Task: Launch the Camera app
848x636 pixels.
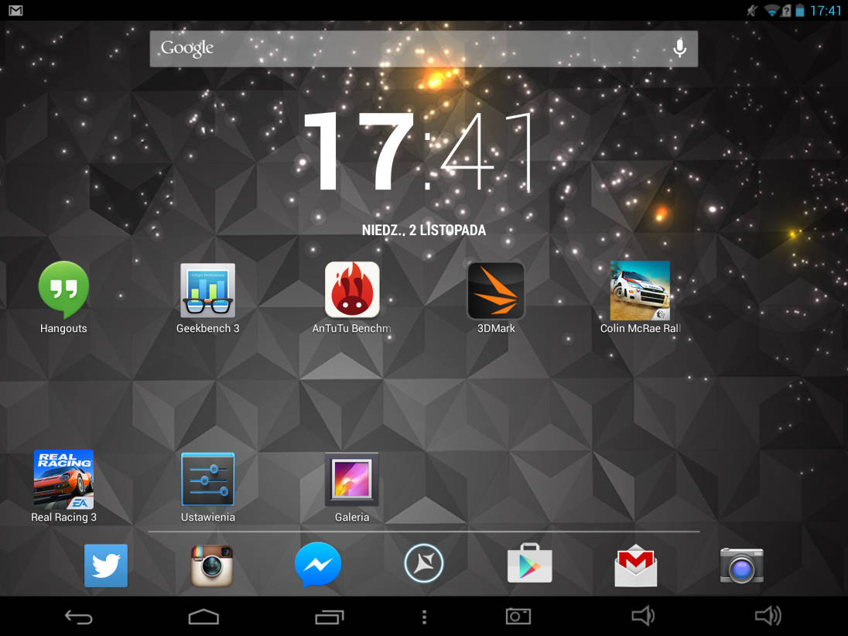Action: pyautogui.click(x=741, y=565)
